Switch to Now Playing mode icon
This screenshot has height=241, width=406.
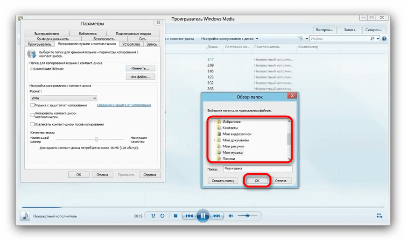click(x=379, y=216)
